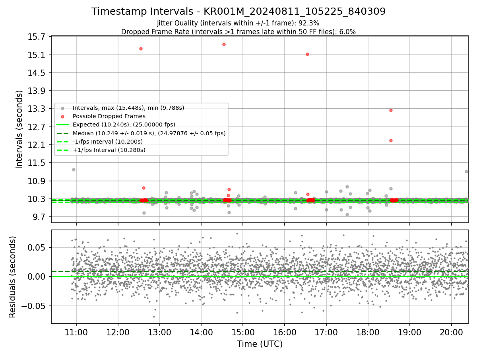Click the dark green dashed sample beside 'Median'
The width and height of the screenshot is (477, 358).
62,133
